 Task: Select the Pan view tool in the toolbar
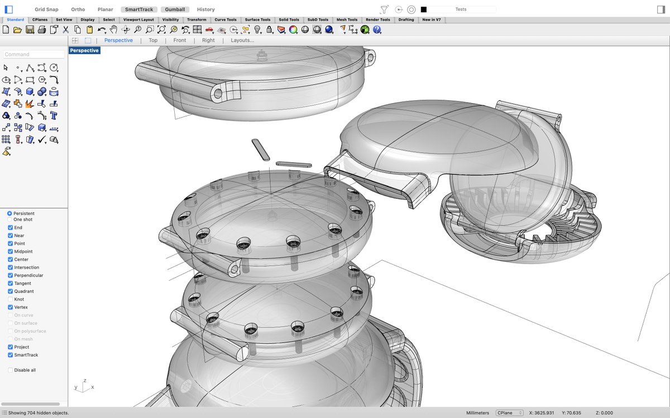pos(114,28)
